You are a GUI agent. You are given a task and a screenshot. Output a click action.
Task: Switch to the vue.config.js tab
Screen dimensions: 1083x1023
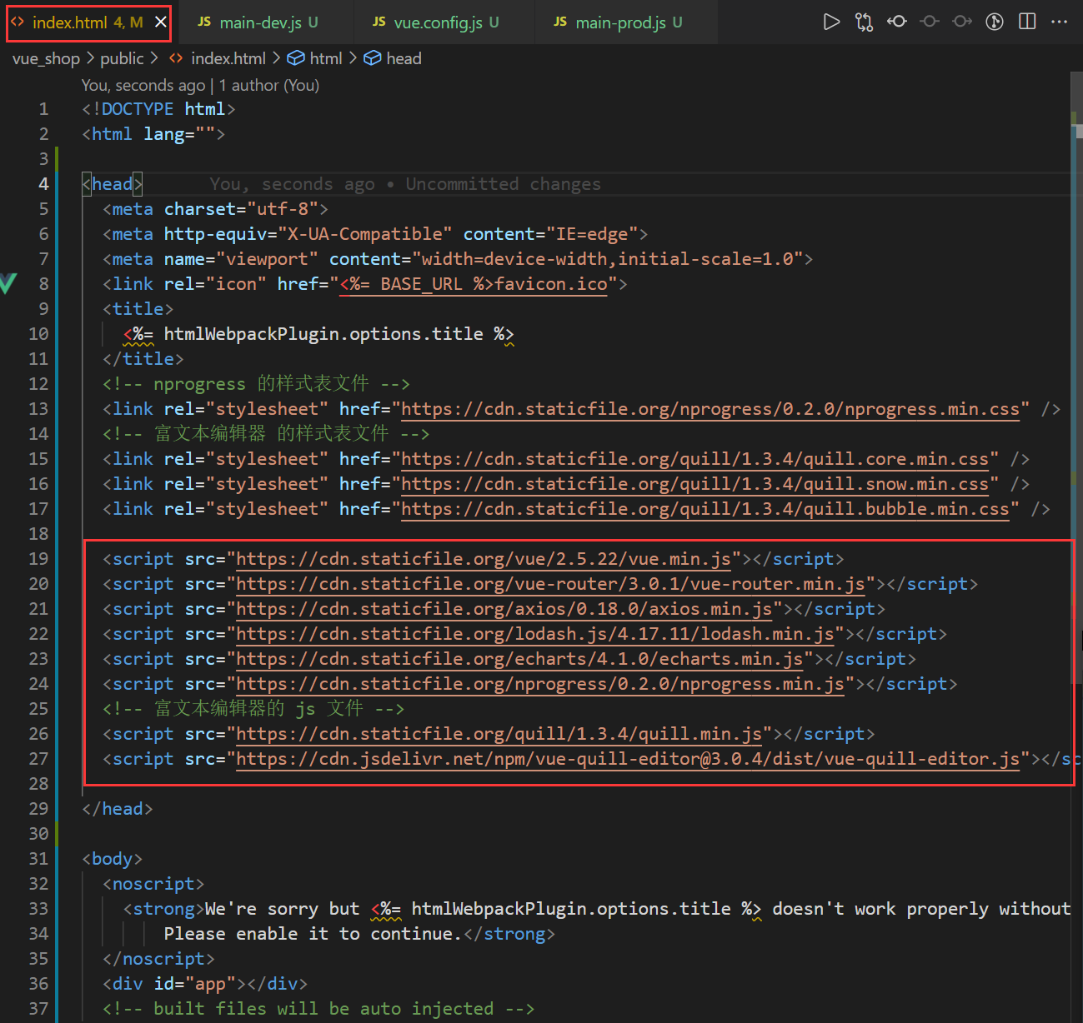437,22
